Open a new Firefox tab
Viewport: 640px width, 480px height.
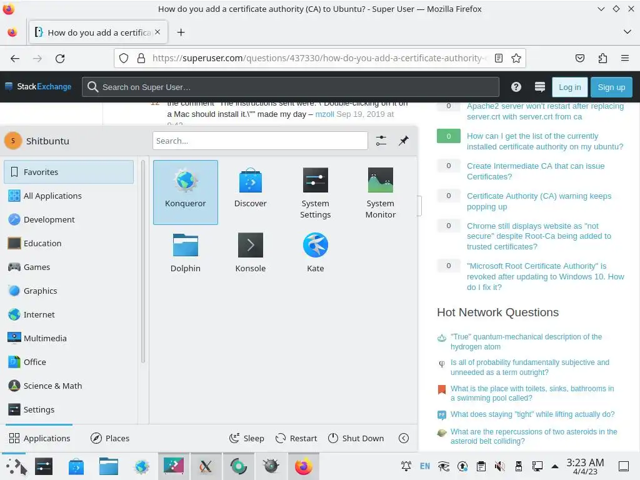pos(181,32)
